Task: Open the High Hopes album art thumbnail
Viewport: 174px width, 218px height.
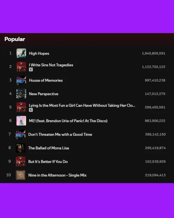Action: [21, 53]
